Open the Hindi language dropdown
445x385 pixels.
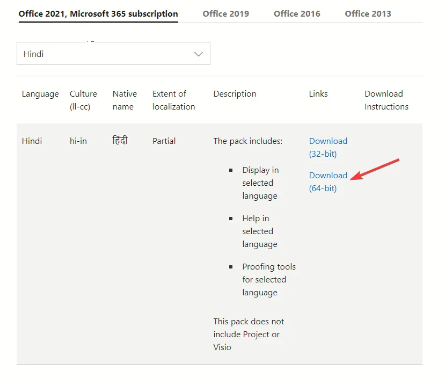(x=113, y=54)
